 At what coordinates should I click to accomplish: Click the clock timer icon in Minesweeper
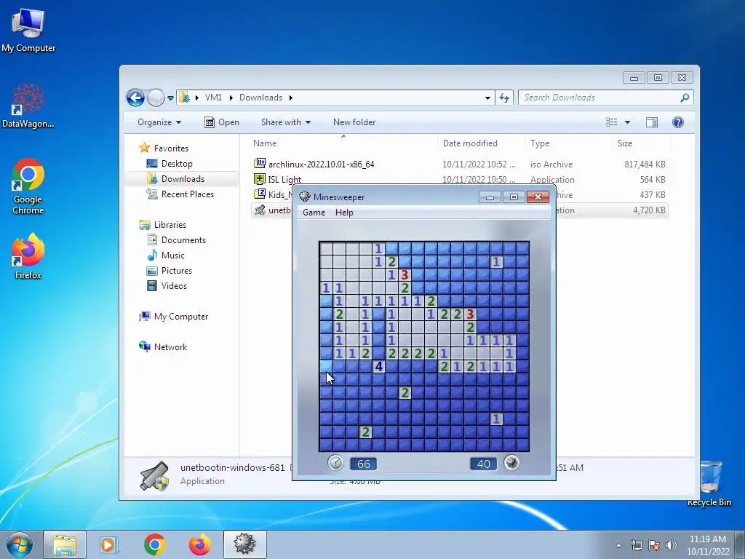pos(335,462)
